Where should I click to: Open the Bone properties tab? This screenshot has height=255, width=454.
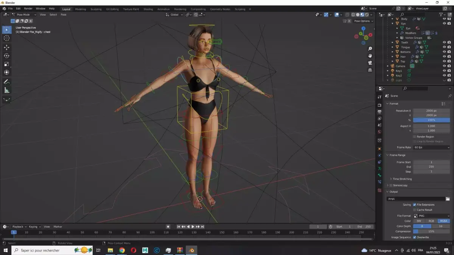coord(379,175)
